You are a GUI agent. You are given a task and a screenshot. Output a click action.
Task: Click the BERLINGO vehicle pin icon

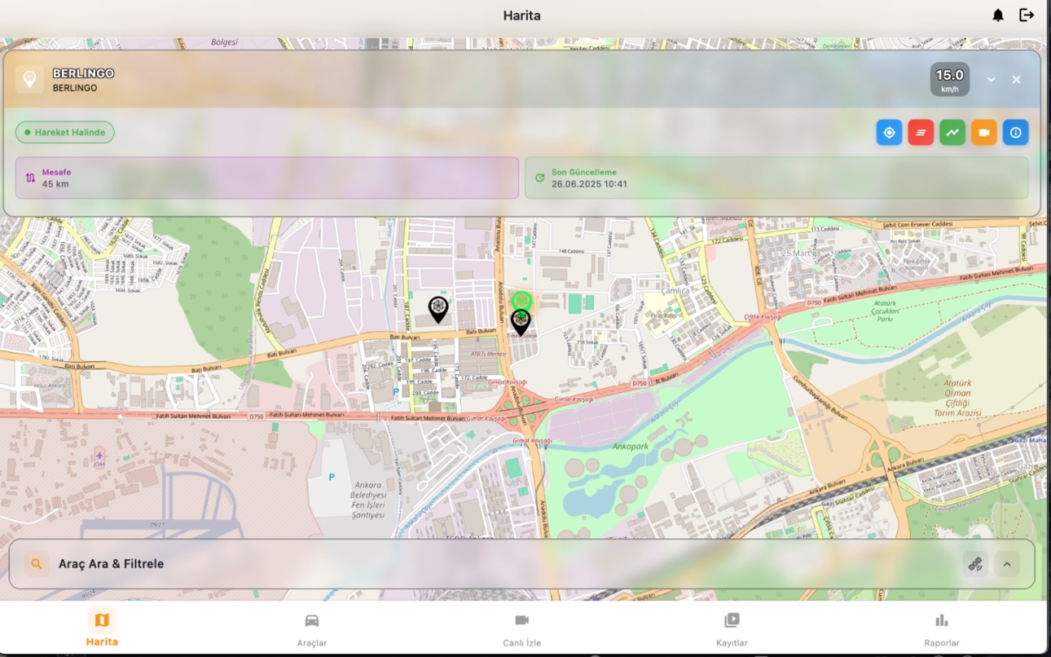click(29, 79)
